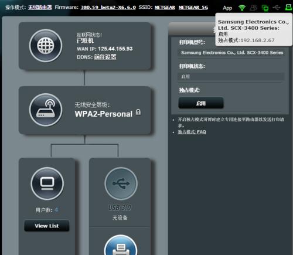Open the NETGEAR SSID link
The image size is (293, 255).
click(165, 8)
